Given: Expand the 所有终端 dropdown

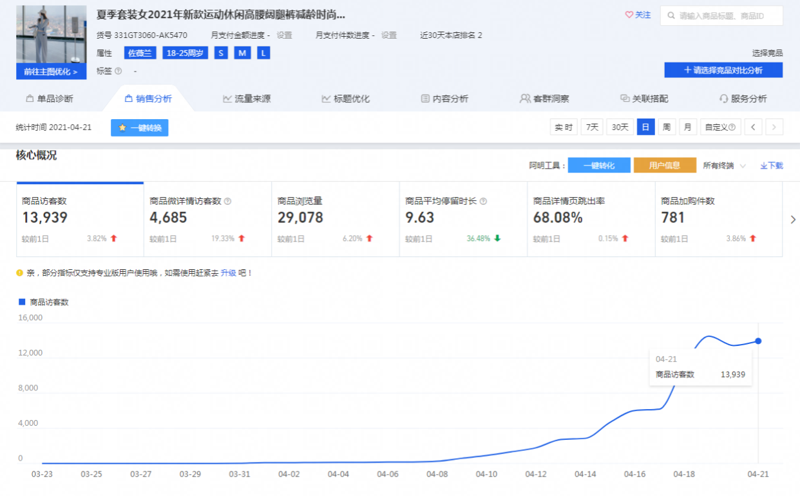Looking at the screenshot, I should pyautogui.click(x=724, y=166).
